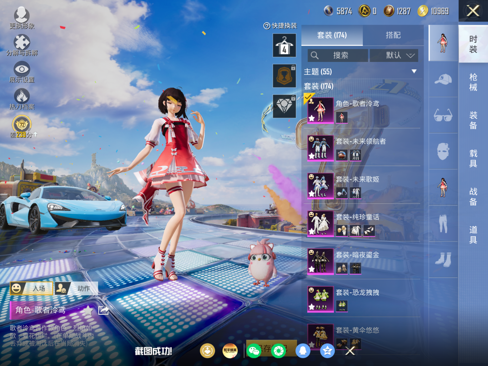Screen dimensions: 488x366
Task: Share screenshot to QQ Zone star icon
Action: 327,351
